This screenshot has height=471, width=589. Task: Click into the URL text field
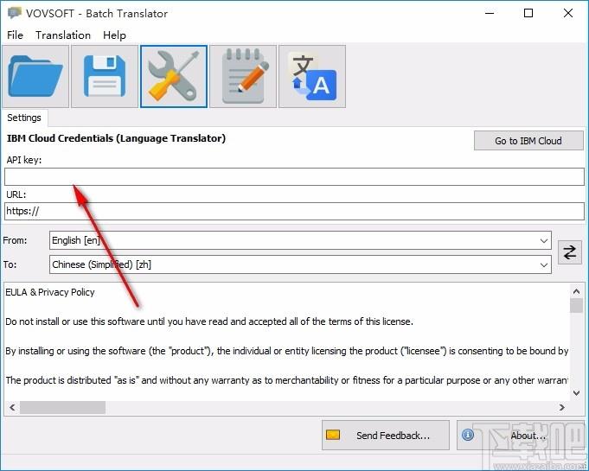(x=294, y=211)
